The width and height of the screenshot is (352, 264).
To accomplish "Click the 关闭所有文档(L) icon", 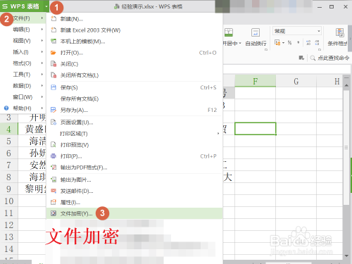I will click(x=54, y=75).
